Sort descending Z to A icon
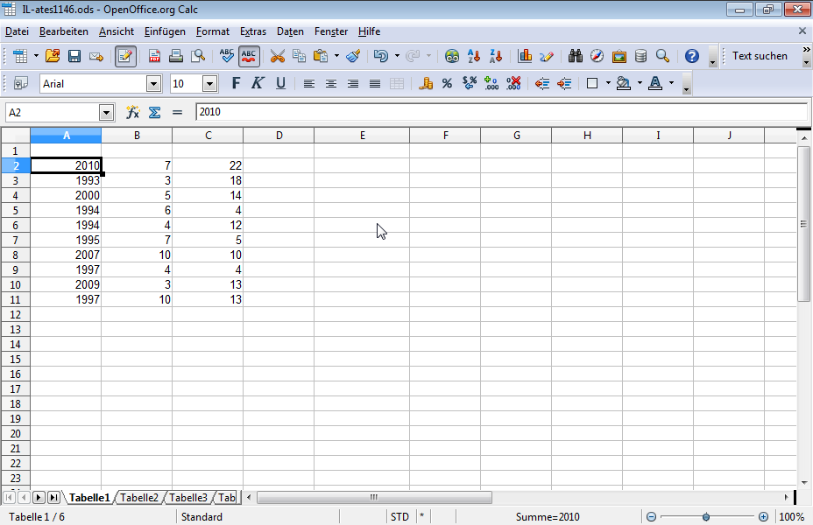The width and height of the screenshot is (813, 525). click(496, 56)
